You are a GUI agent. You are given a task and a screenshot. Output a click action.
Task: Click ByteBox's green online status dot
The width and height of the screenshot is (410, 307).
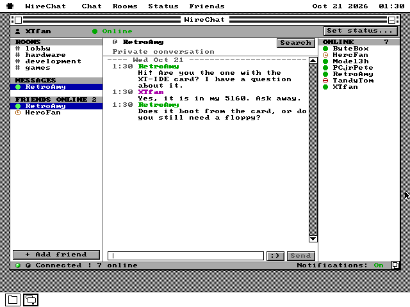(x=325, y=49)
